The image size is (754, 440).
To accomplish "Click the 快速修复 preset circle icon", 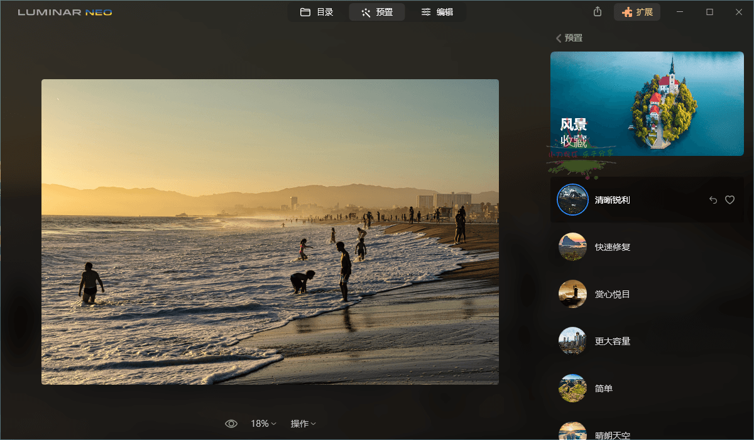I will click(572, 246).
